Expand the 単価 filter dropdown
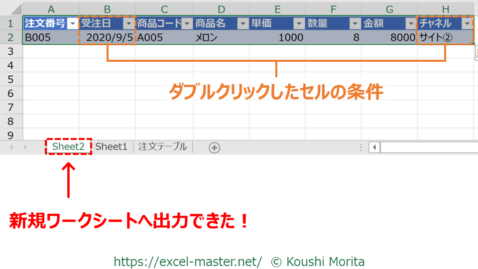 coord(299,23)
